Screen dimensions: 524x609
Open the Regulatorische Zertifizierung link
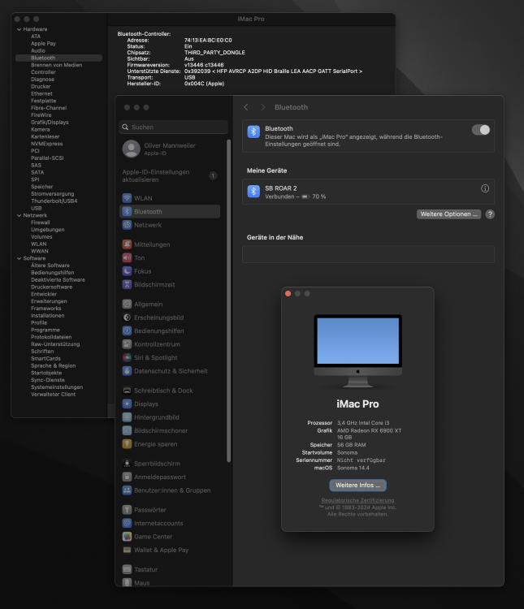pyautogui.click(x=357, y=500)
